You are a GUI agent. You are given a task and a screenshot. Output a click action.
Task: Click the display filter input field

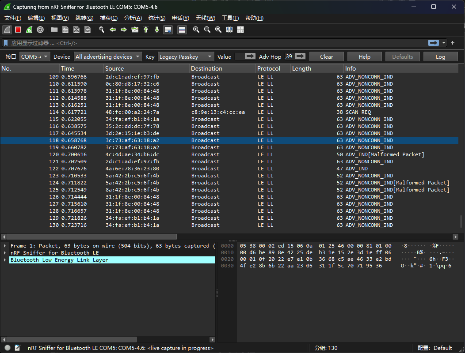(x=218, y=43)
